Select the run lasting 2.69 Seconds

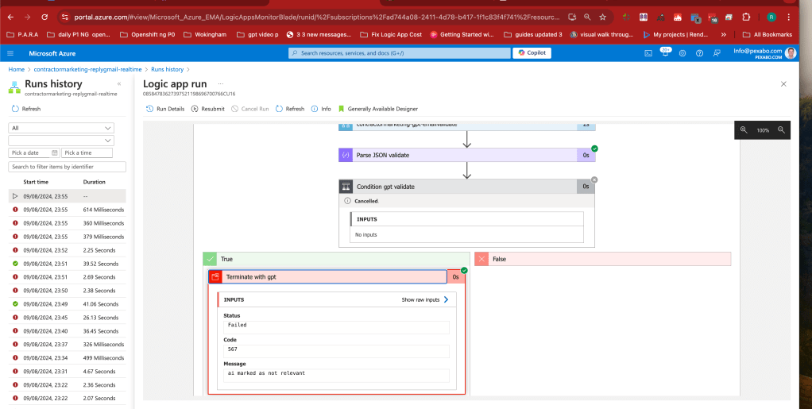[68, 277]
